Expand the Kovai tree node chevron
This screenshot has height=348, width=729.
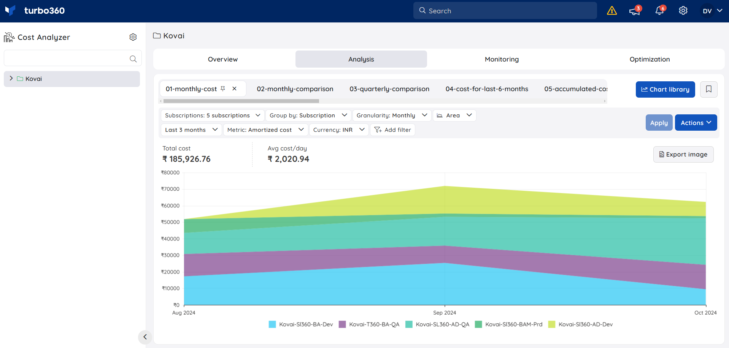[11, 78]
